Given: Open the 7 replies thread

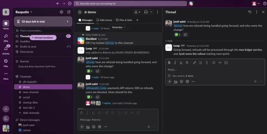Looking at the screenshot, I should point(106,103).
